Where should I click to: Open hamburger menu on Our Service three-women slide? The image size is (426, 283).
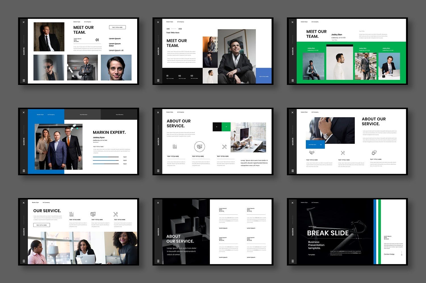(24, 261)
